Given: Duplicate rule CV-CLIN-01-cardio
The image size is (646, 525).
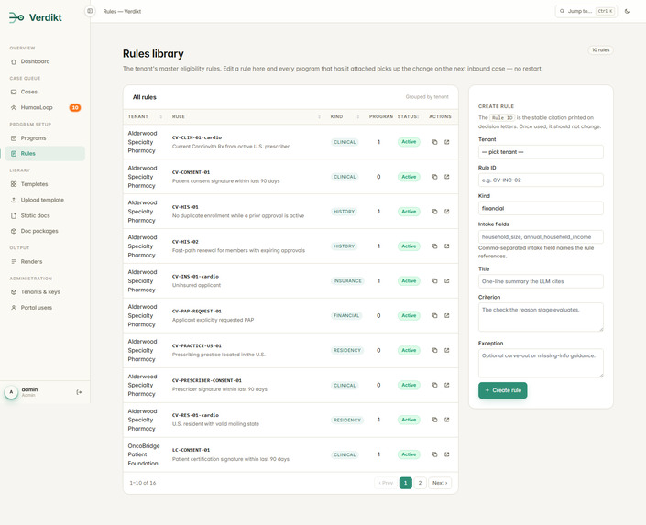Looking at the screenshot, I should coord(434,142).
